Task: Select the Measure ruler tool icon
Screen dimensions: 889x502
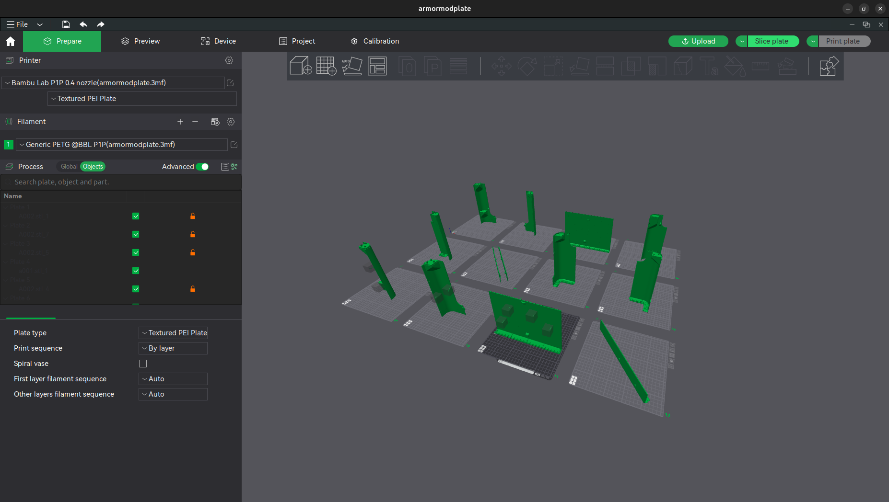Action: (760, 66)
